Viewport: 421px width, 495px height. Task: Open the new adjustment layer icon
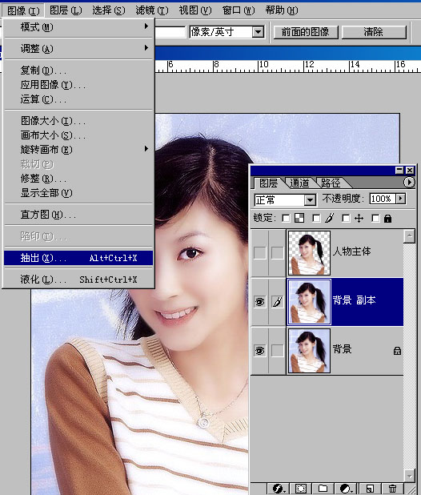pos(347,489)
